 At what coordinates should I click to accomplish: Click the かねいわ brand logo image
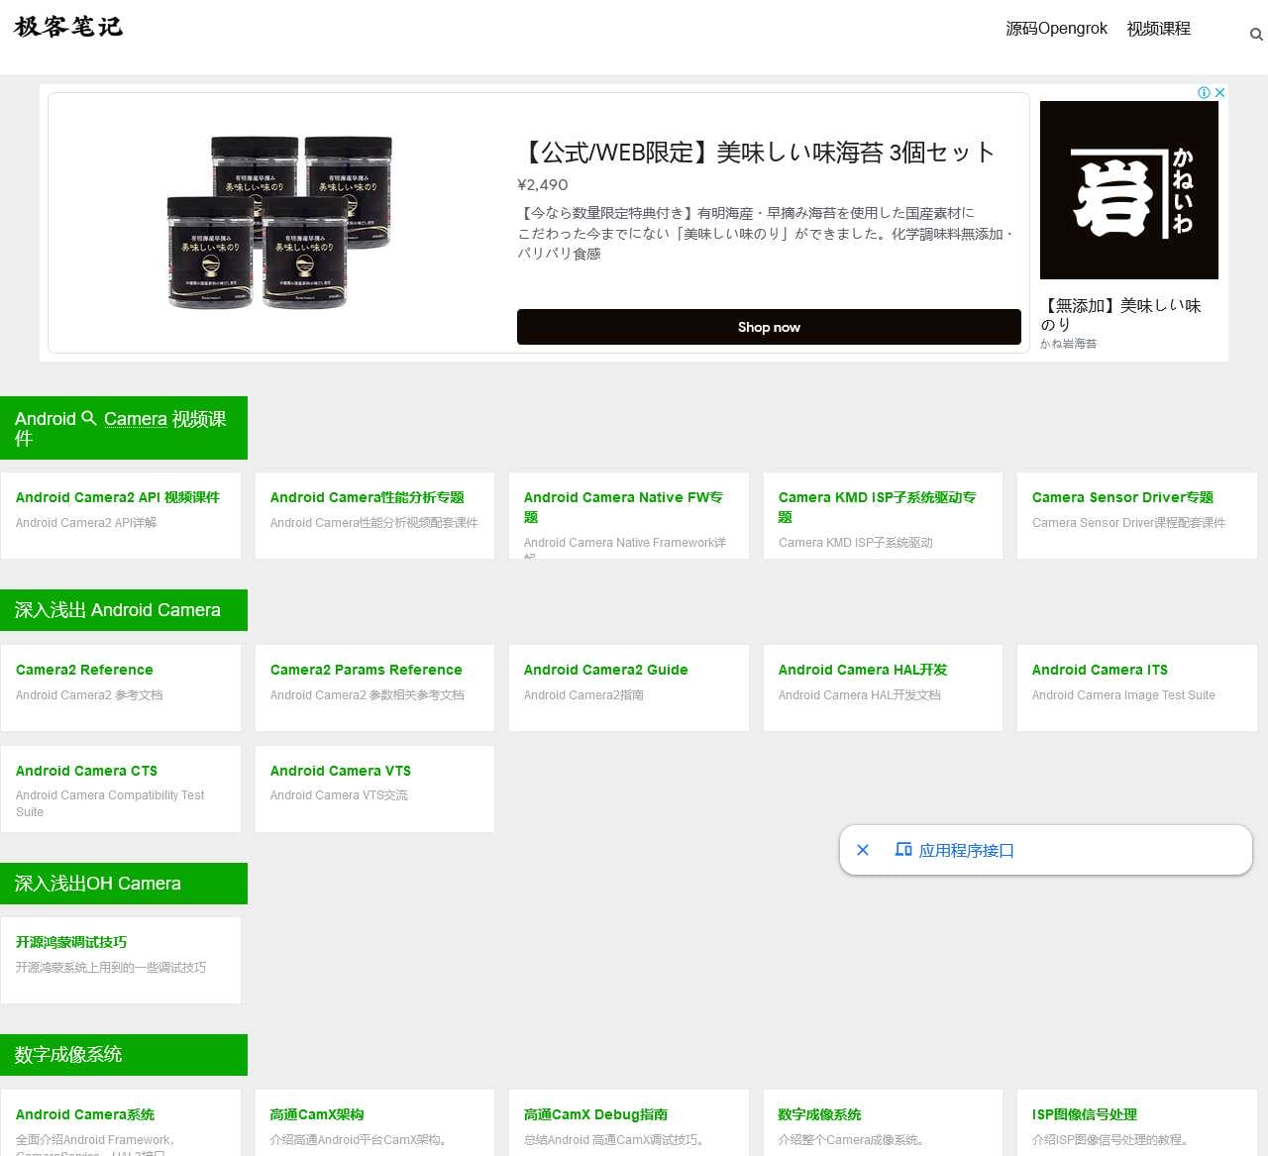pos(1129,190)
